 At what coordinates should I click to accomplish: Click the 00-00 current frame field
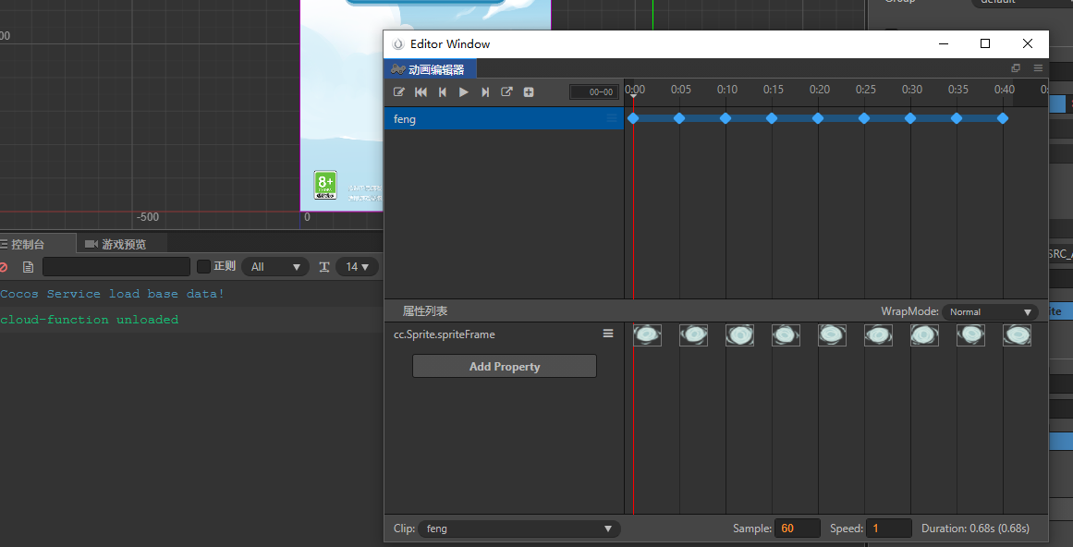[594, 92]
